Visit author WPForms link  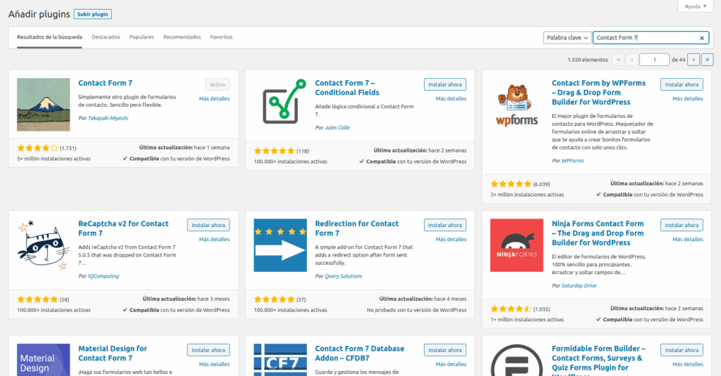(572, 161)
